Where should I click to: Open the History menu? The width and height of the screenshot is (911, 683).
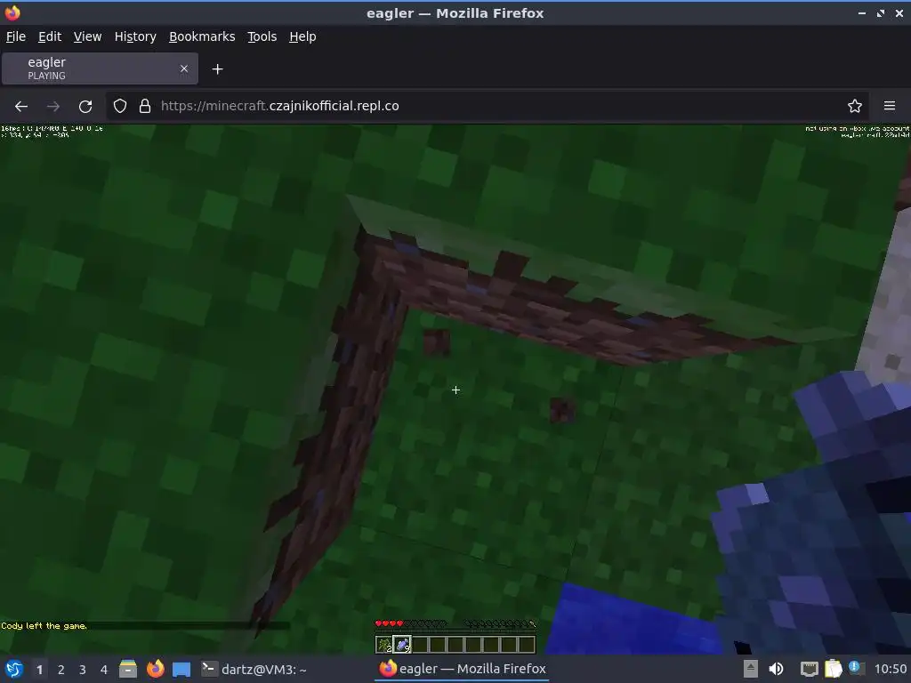point(135,36)
